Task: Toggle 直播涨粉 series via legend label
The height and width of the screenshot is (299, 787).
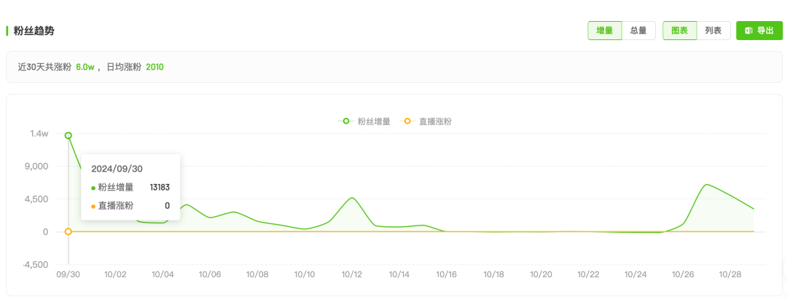Action: click(435, 121)
